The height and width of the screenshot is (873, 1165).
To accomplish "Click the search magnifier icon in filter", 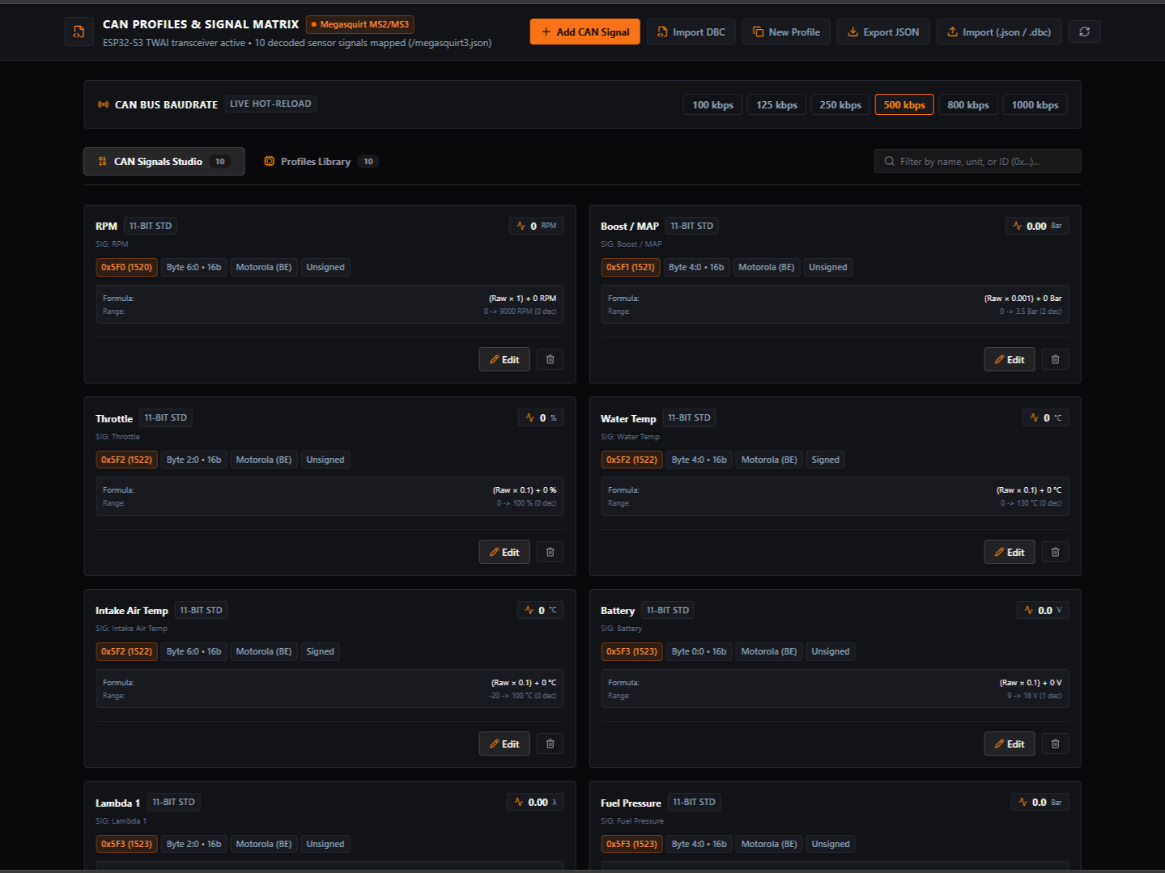I will pos(889,161).
